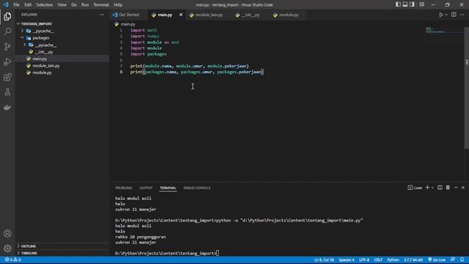Click the feedback icon in status bar

453,260
